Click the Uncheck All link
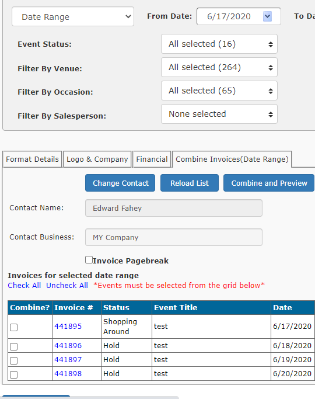Viewport: 315px width, 399px height. click(67, 286)
